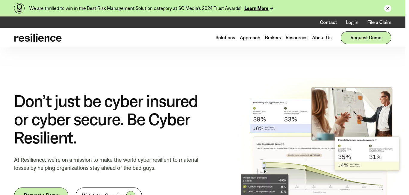
Task: Click the award ribbon icon in banner
Action: (19, 8)
